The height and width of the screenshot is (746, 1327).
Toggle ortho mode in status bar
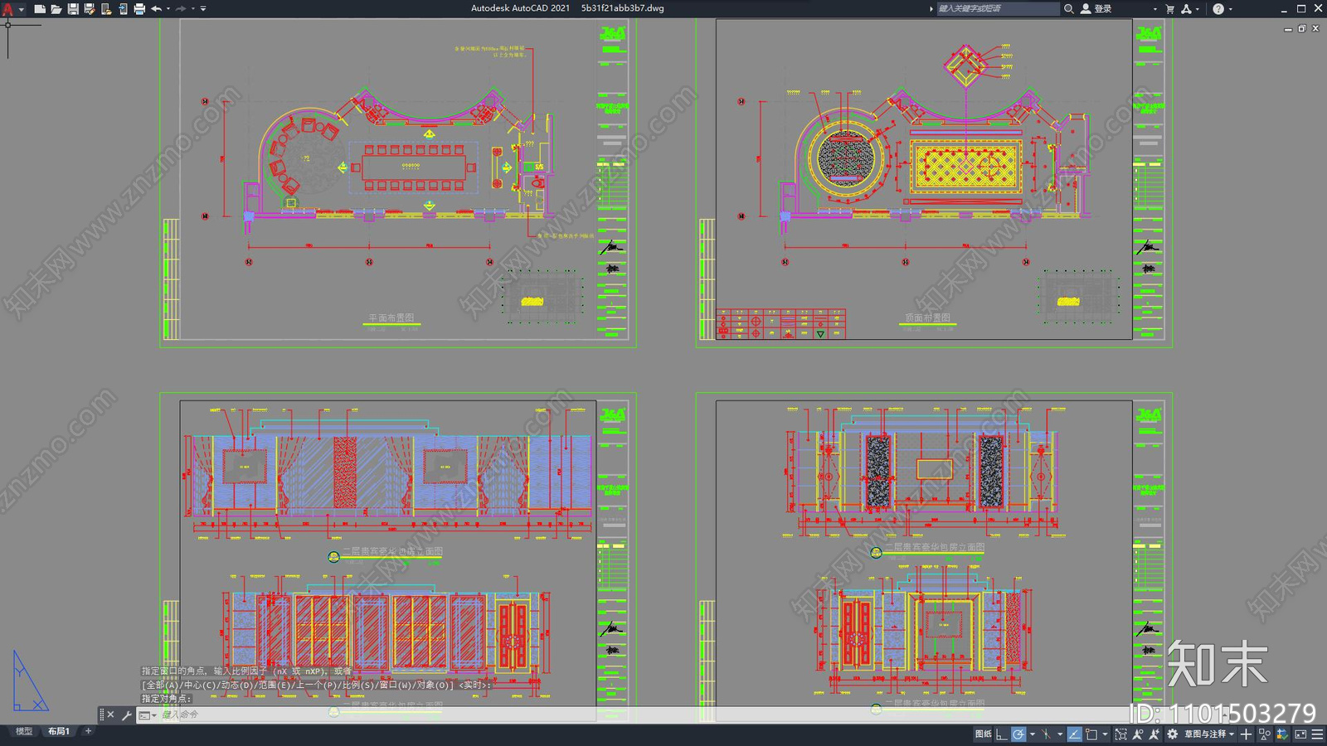[1002, 734]
